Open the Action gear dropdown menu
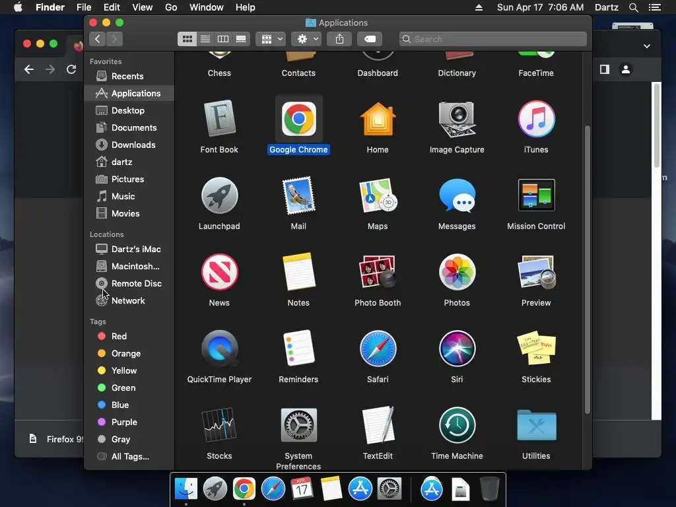676x507 pixels. point(306,39)
